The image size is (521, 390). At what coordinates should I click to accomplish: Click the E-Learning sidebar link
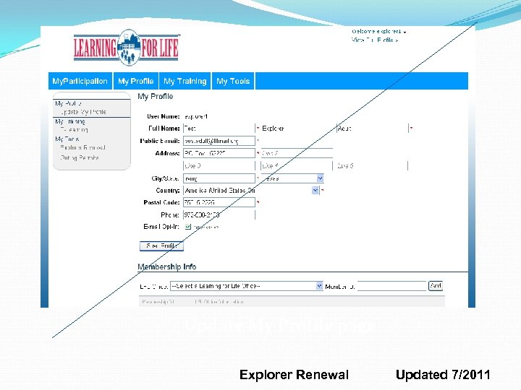[74, 130]
